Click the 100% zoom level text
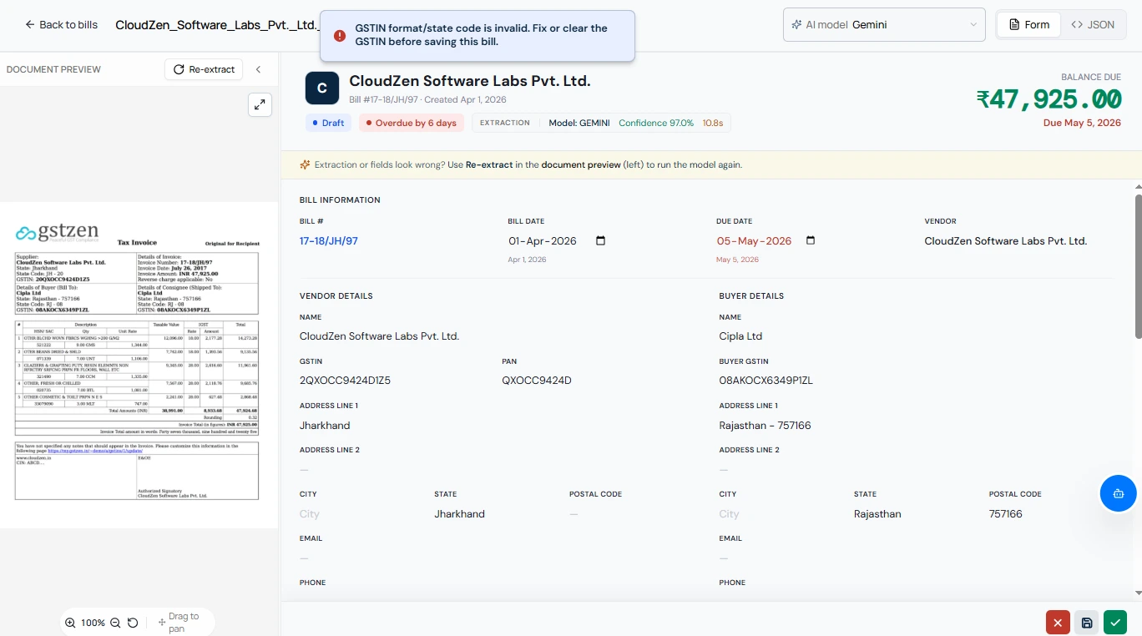This screenshot has height=636, width=1142. coord(93,623)
